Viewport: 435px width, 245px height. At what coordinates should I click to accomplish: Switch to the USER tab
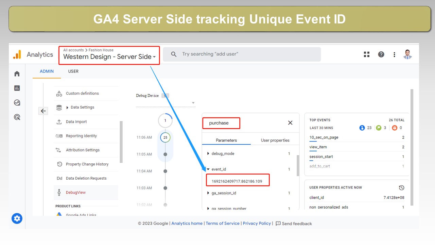(x=73, y=71)
